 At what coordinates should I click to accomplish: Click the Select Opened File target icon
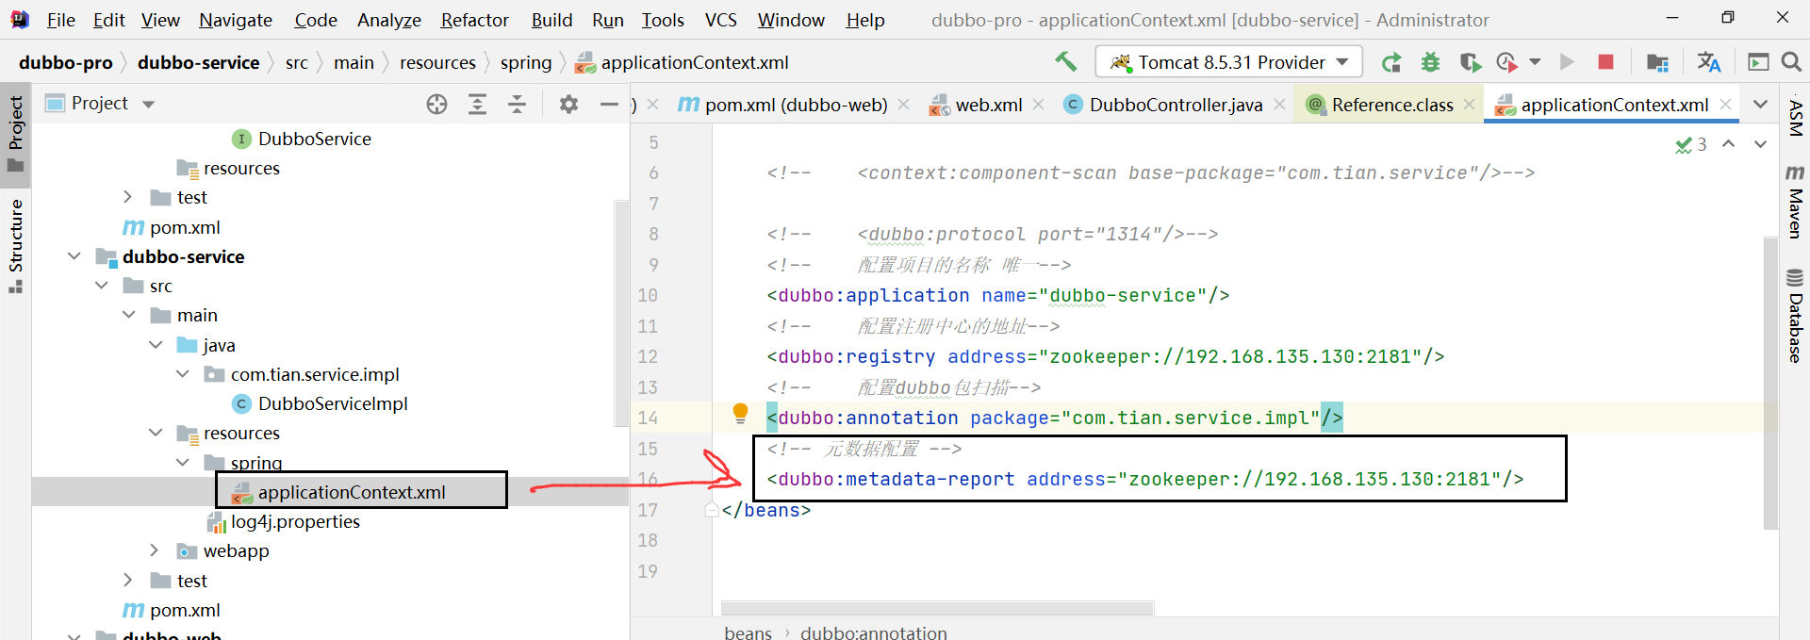pyautogui.click(x=436, y=105)
